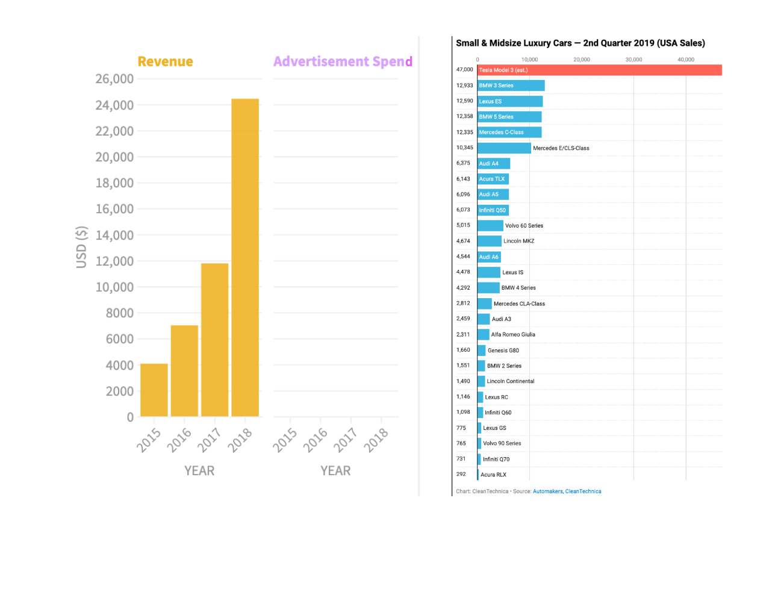Click the Acura RLX label
The width and height of the screenshot is (778, 589).
click(x=493, y=475)
